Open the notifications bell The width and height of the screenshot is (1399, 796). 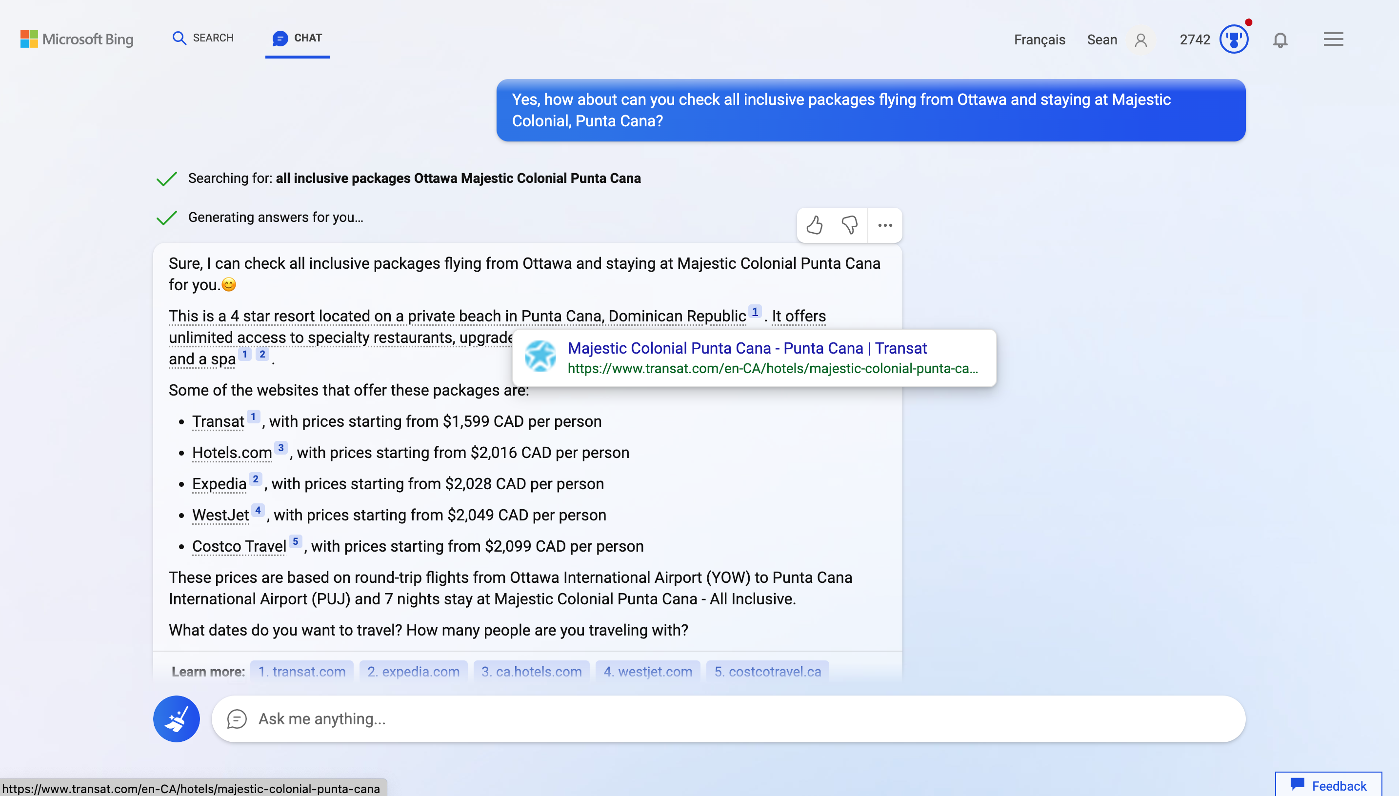[x=1280, y=40]
